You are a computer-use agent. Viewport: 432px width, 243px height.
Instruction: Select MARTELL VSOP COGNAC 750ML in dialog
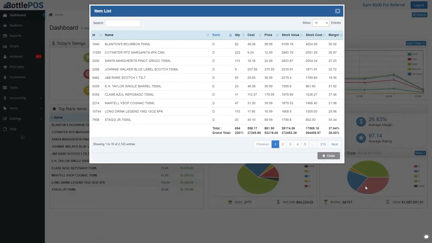click(217, 103)
